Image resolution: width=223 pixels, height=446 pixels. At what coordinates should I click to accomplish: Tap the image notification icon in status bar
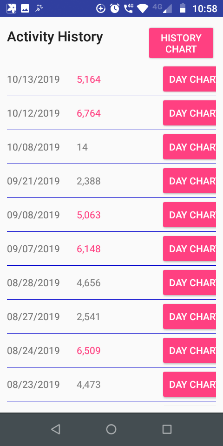[x=25, y=8]
